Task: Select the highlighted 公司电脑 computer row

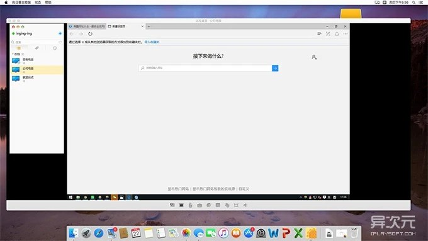Action: coord(37,70)
